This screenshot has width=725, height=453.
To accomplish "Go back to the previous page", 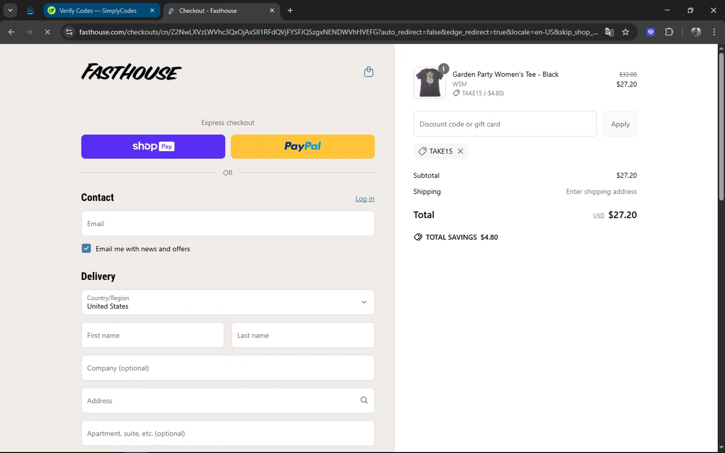I will (x=12, y=32).
